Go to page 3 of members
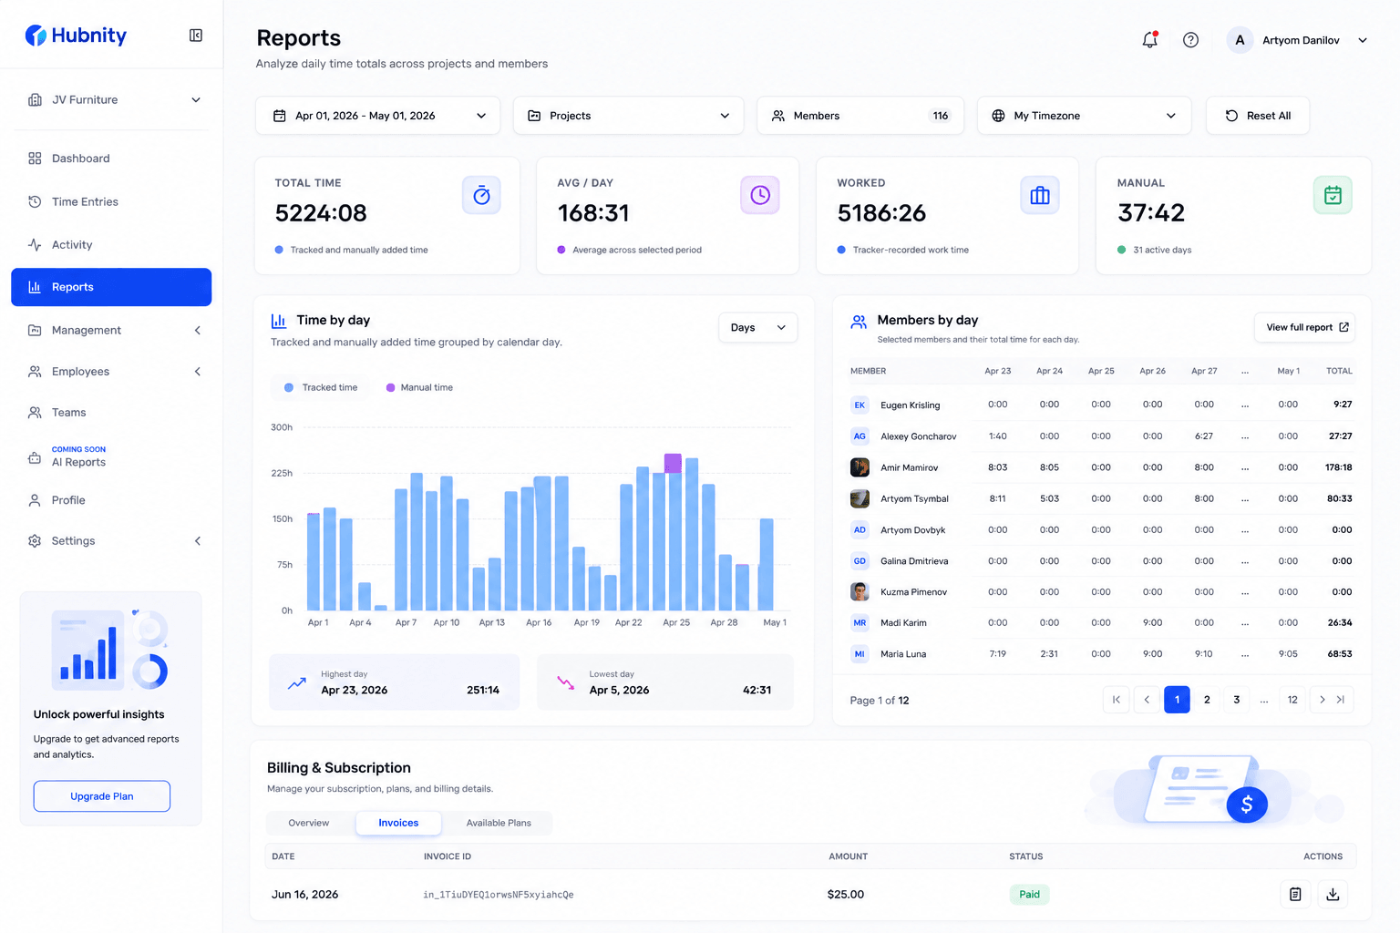 (1236, 700)
